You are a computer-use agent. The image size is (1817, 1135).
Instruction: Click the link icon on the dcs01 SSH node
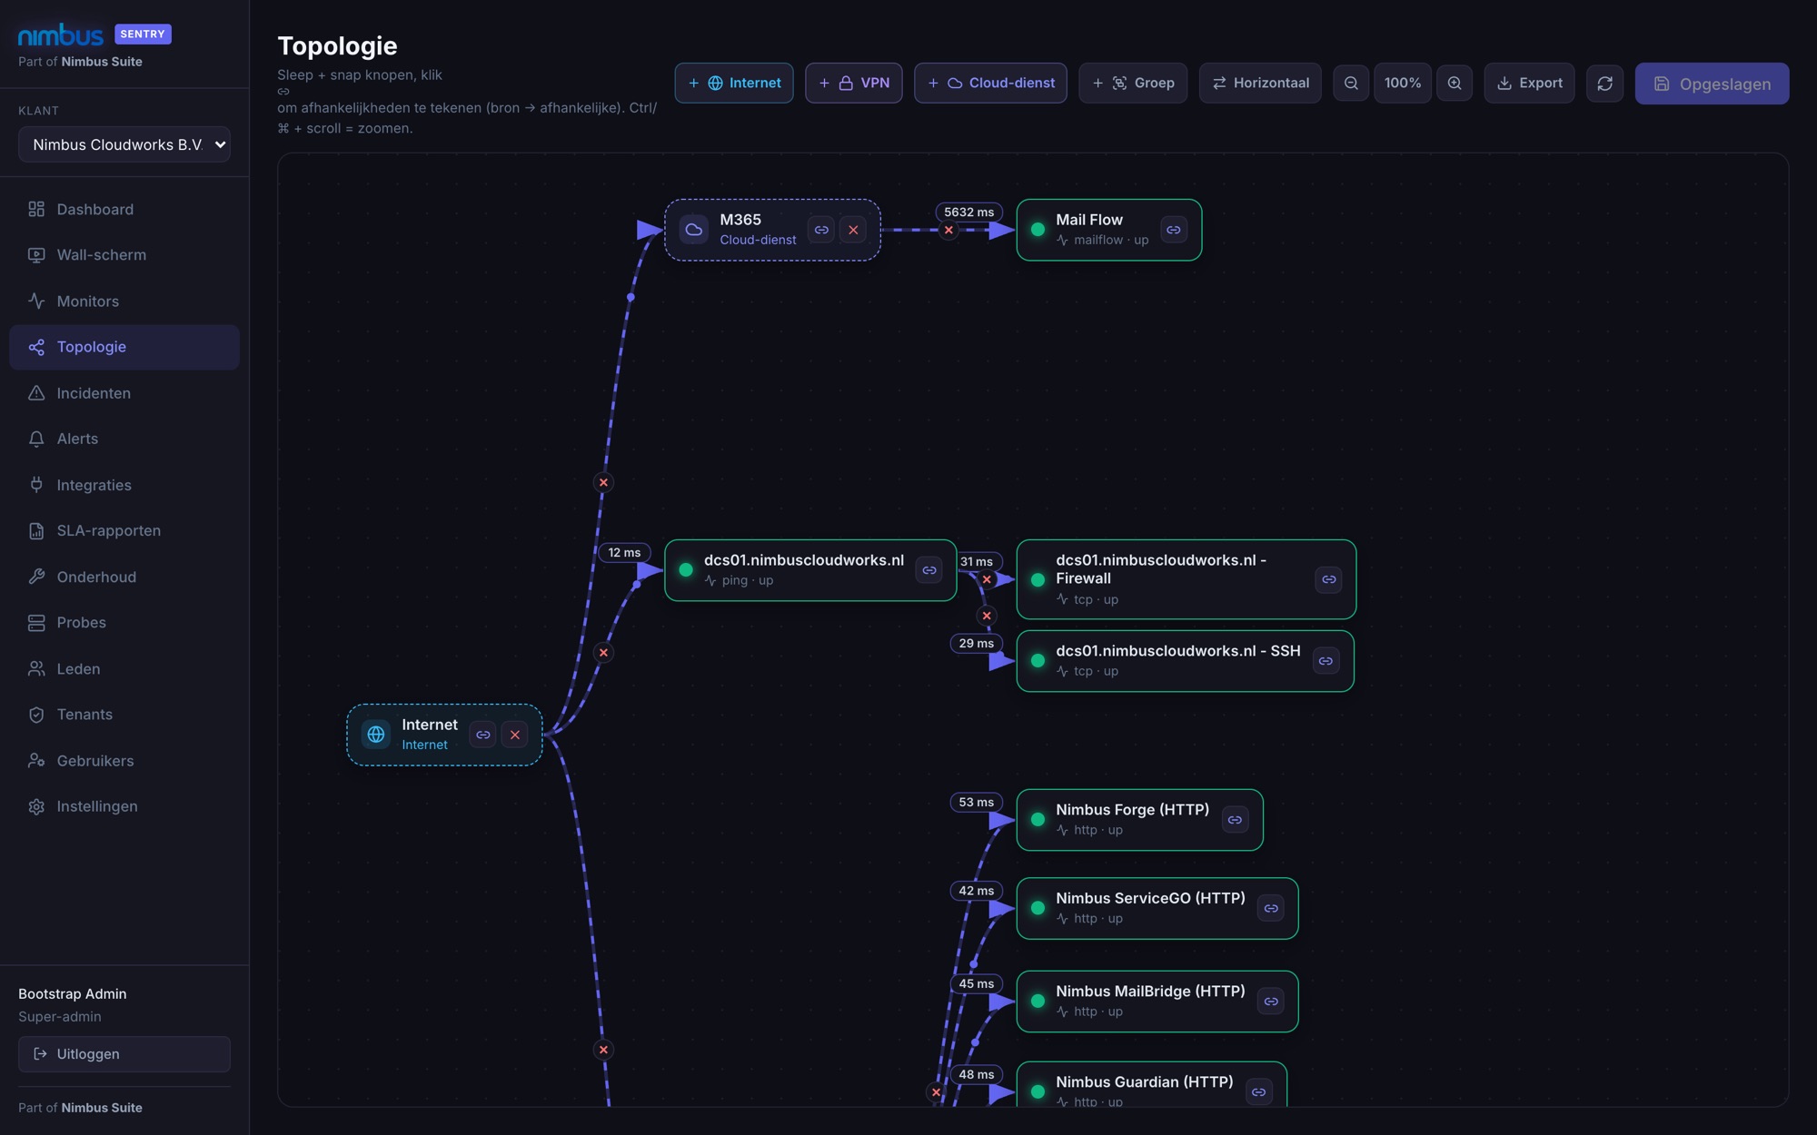(x=1326, y=661)
